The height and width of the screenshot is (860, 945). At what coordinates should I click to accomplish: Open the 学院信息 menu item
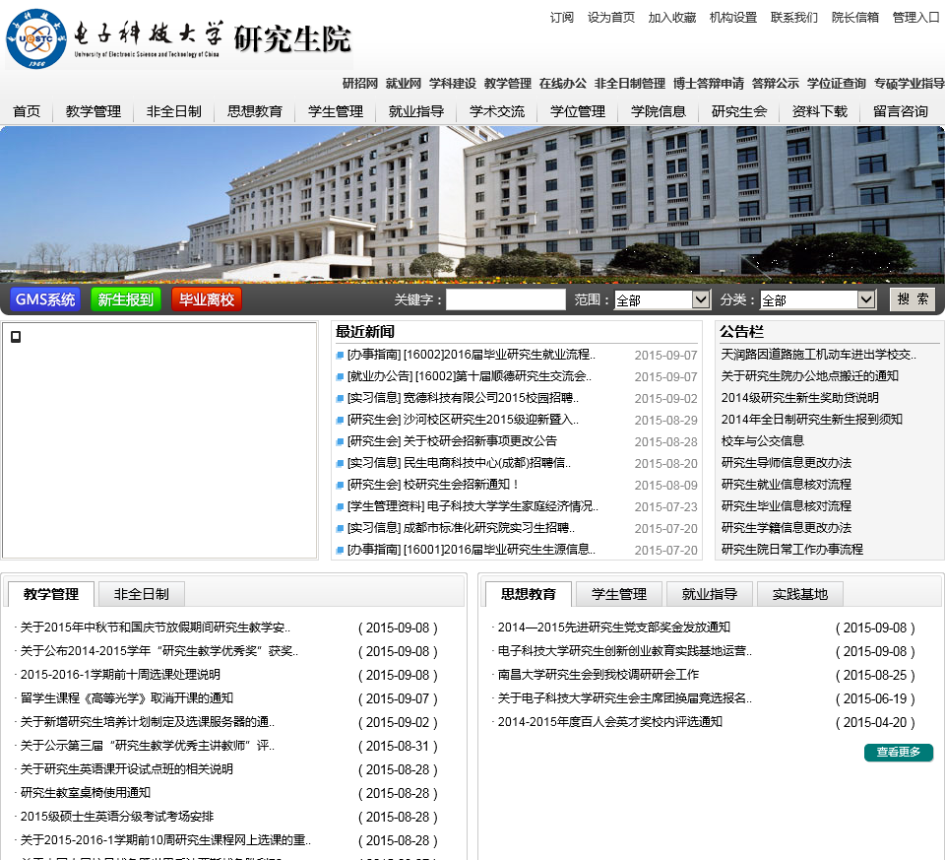[659, 111]
